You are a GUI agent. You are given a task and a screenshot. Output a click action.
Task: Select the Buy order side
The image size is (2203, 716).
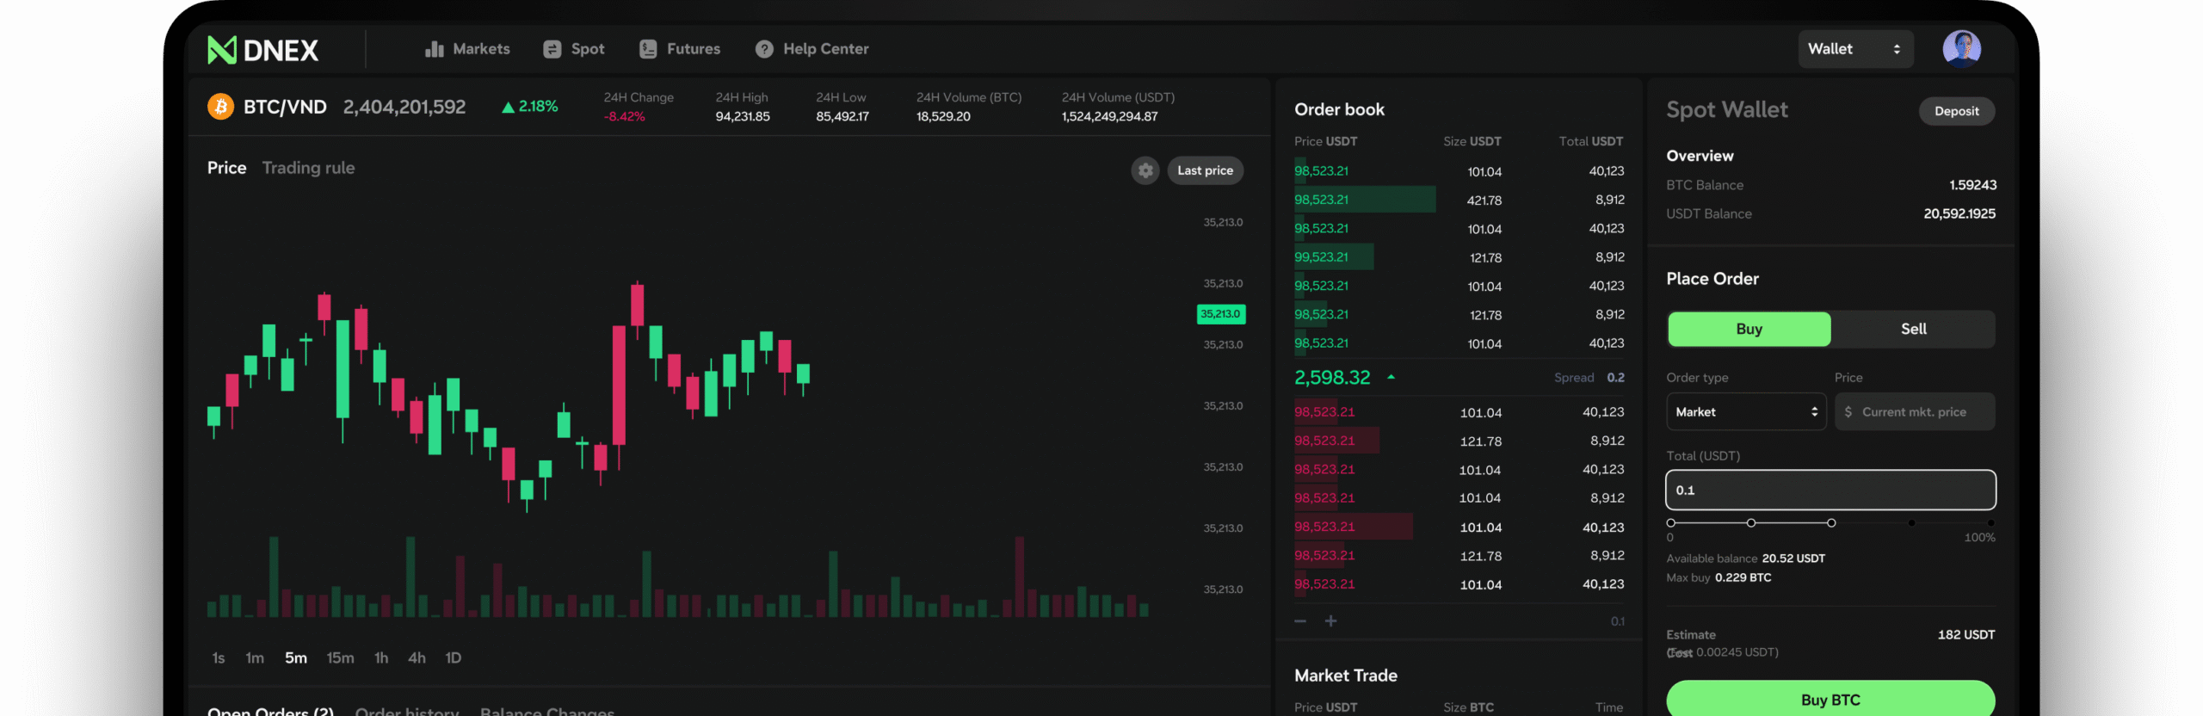[x=1749, y=329]
